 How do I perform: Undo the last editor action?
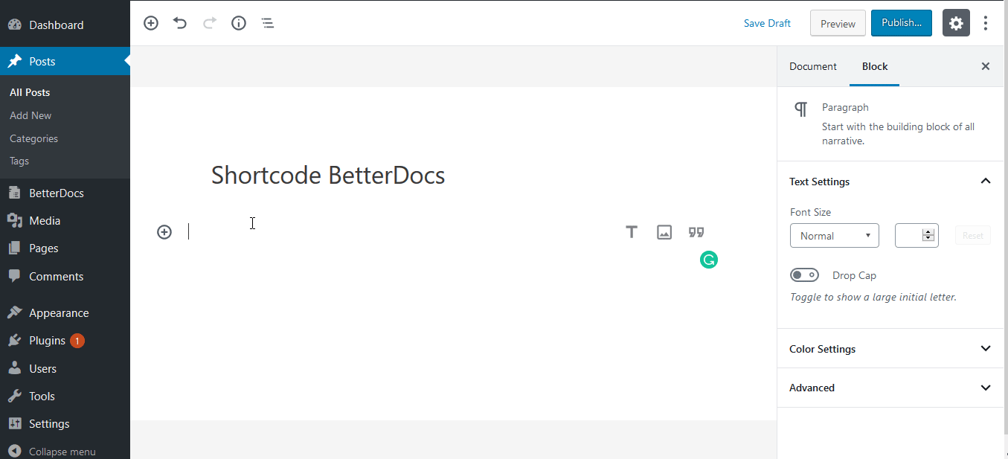[x=180, y=23]
